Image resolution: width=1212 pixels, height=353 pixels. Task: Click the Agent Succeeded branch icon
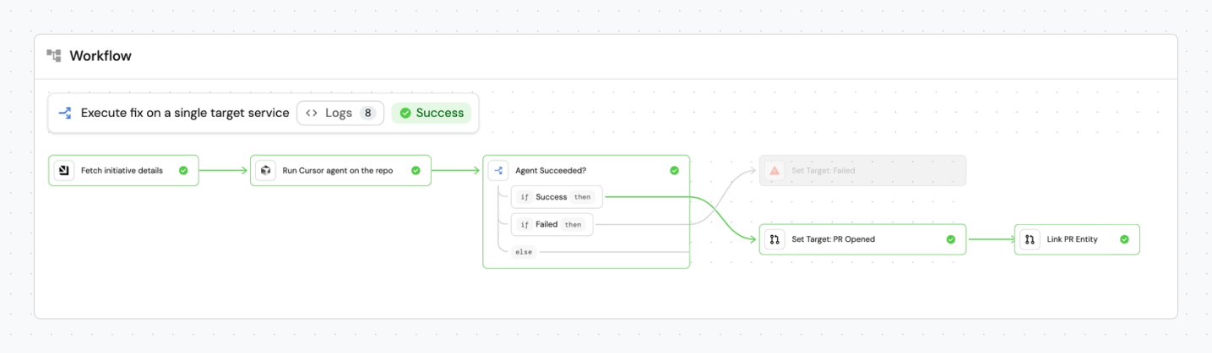coord(498,170)
